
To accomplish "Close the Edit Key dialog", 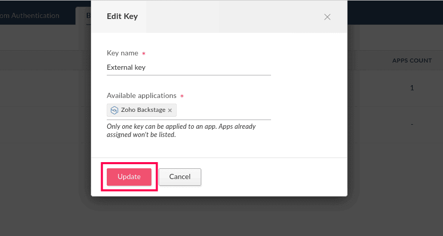I will (327, 17).
